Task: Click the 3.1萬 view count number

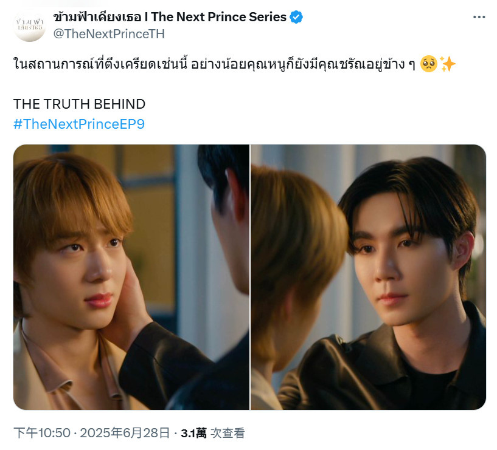Action: coord(193,433)
